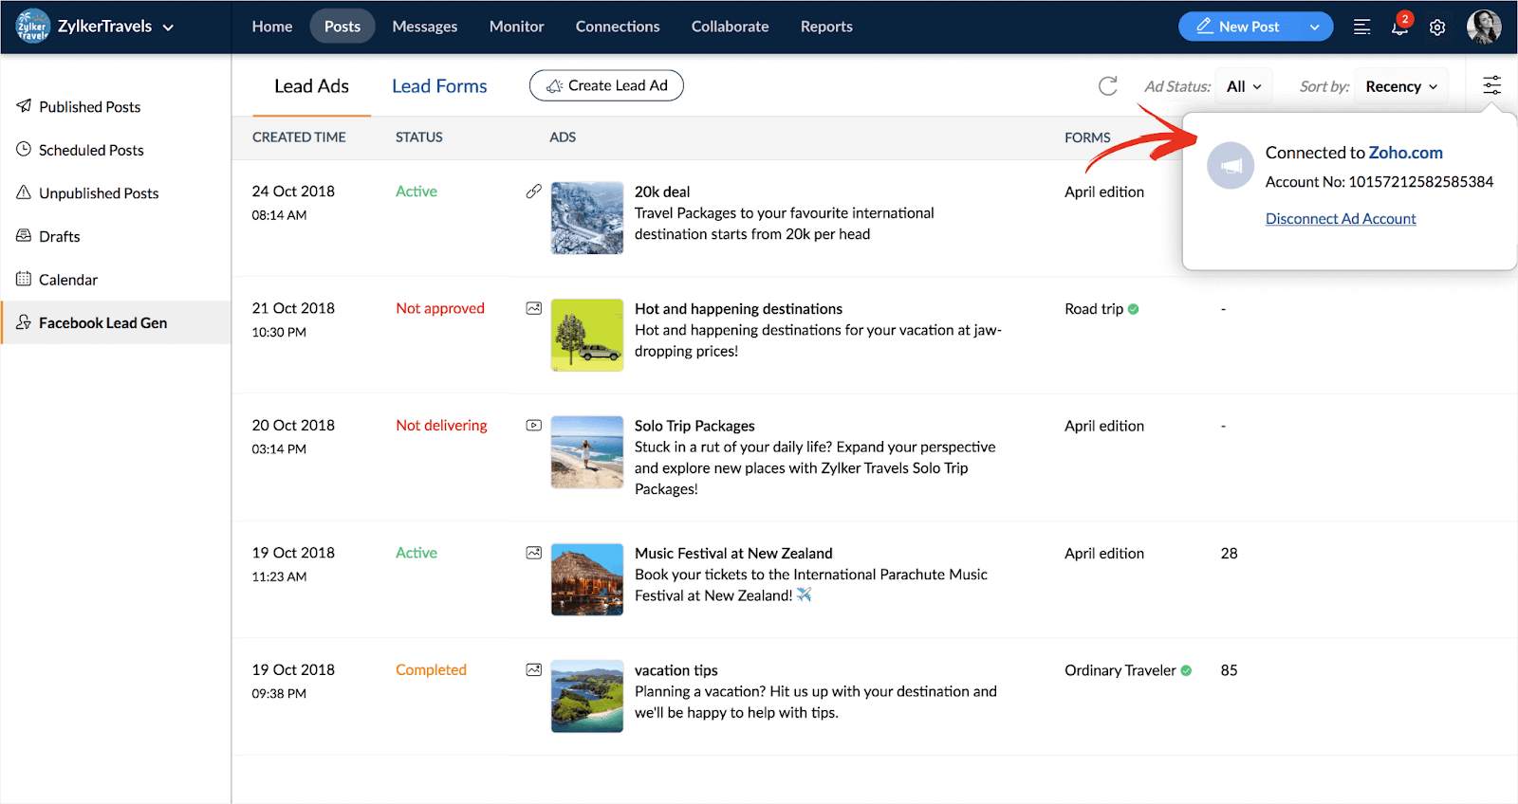1518x804 pixels.
Task: Open the Sort by Recency dropdown
Action: 1401,86
